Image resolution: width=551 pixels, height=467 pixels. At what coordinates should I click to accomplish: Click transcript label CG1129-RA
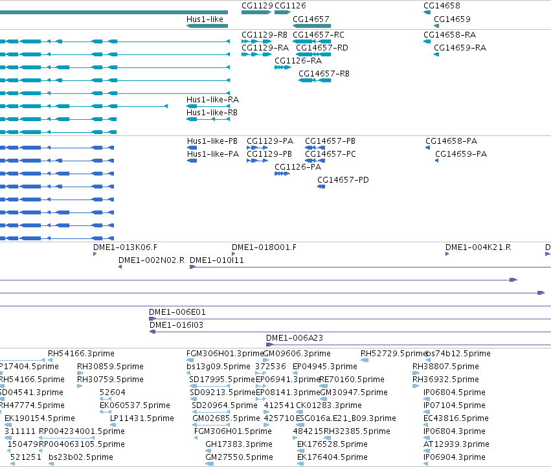pos(265,48)
